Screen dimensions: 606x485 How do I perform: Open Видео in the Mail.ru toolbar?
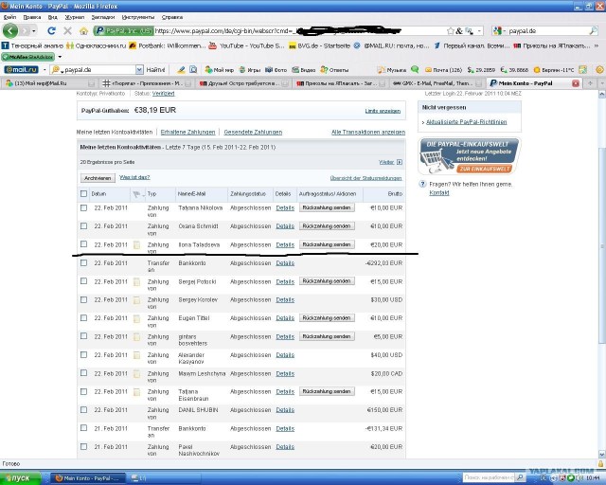[304, 69]
